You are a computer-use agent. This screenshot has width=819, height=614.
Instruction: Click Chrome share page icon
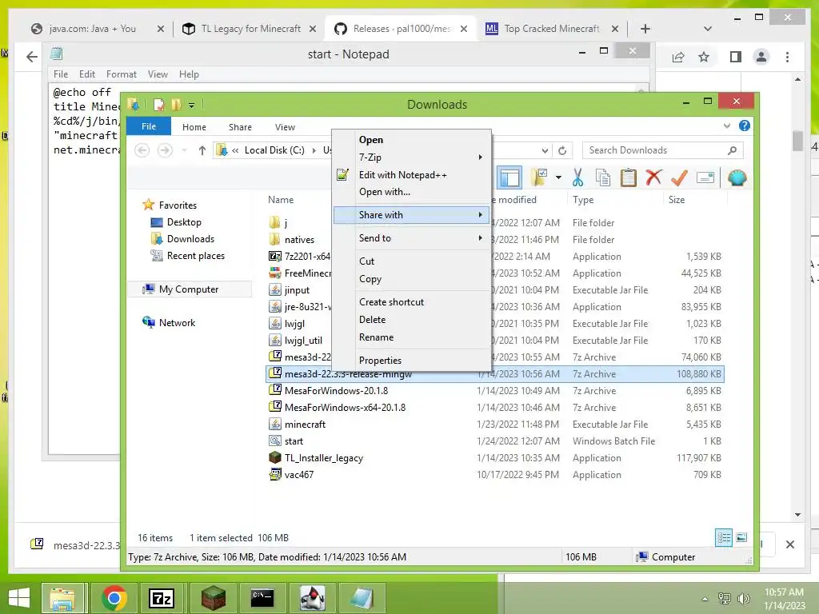click(x=678, y=57)
